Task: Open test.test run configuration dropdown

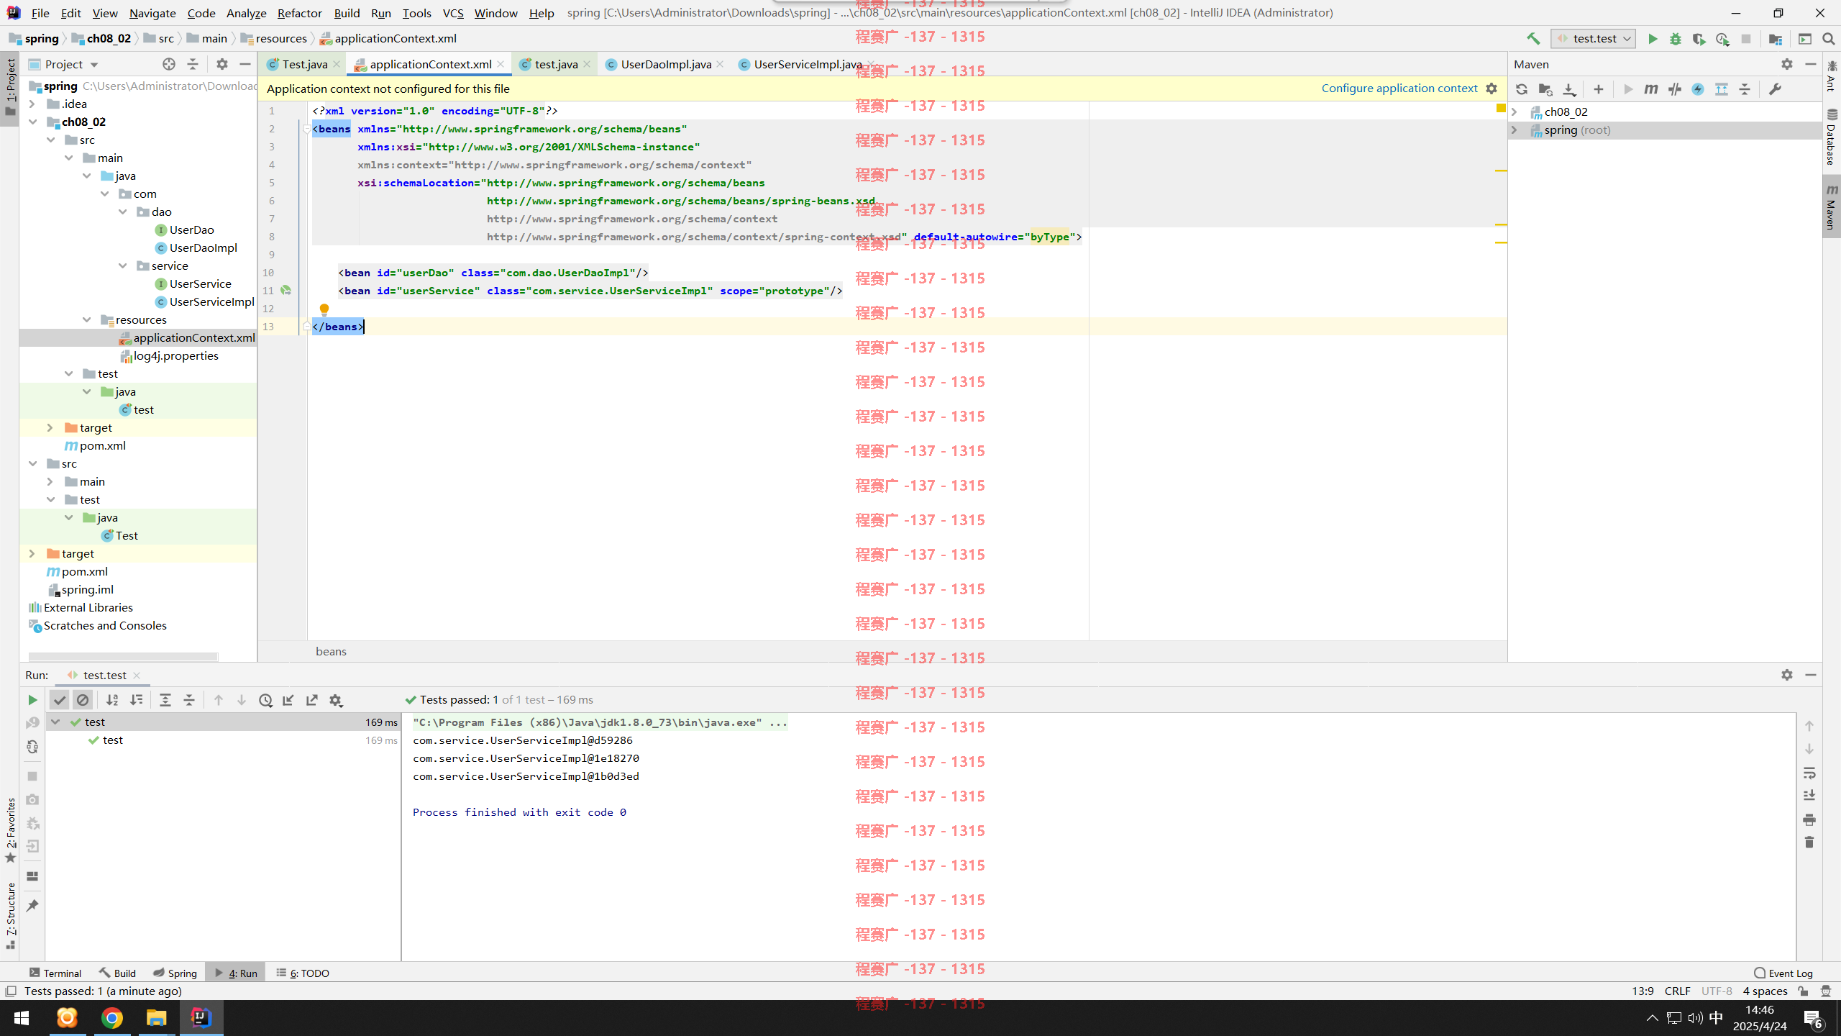Action: point(1594,39)
